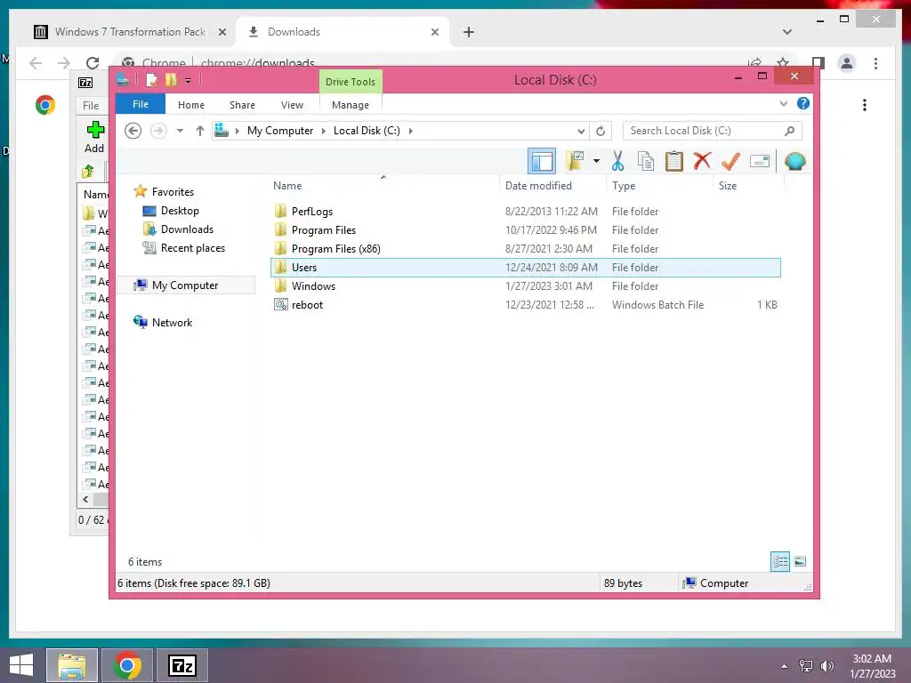911x683 pixels.
Task: Expand the address bar history dropdown
Action: pyautogui.click(x=580, y=132)
